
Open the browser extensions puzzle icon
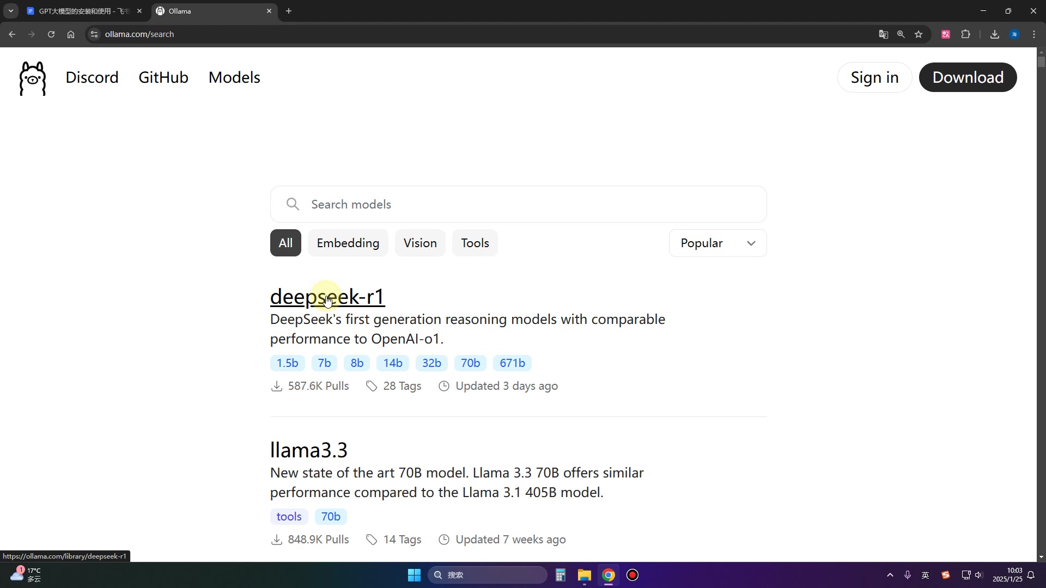(x=966, y=34)
